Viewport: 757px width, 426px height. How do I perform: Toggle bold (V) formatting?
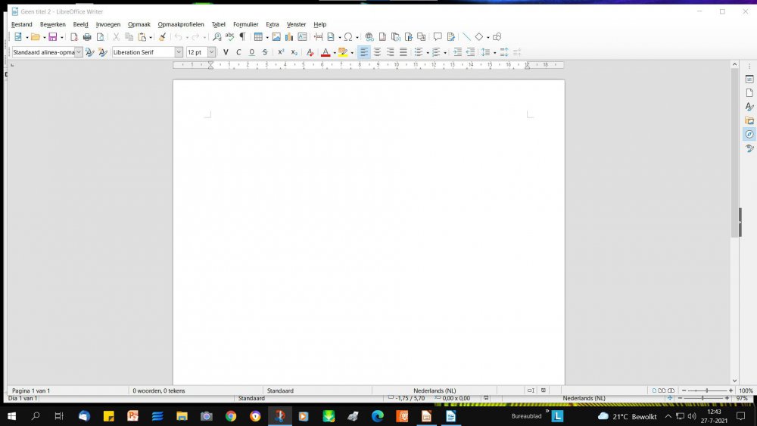[226, 52]
